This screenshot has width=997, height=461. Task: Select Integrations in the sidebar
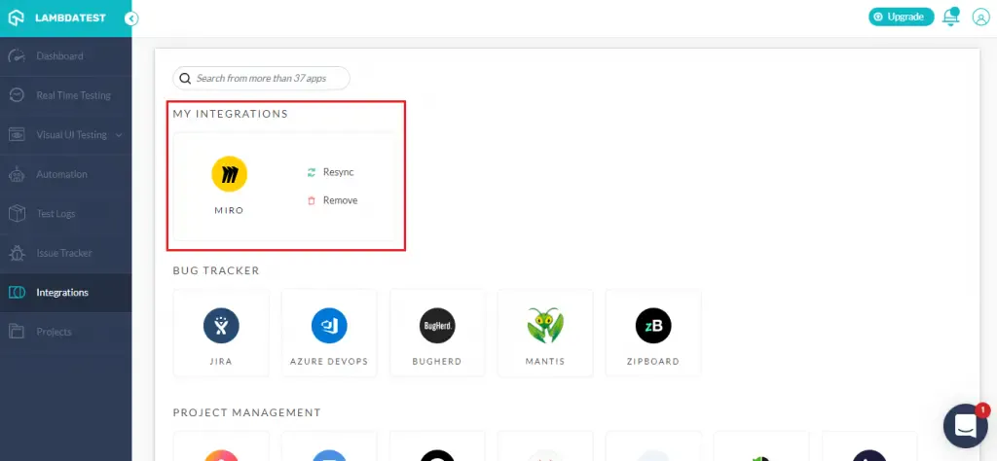pos(65,292)
